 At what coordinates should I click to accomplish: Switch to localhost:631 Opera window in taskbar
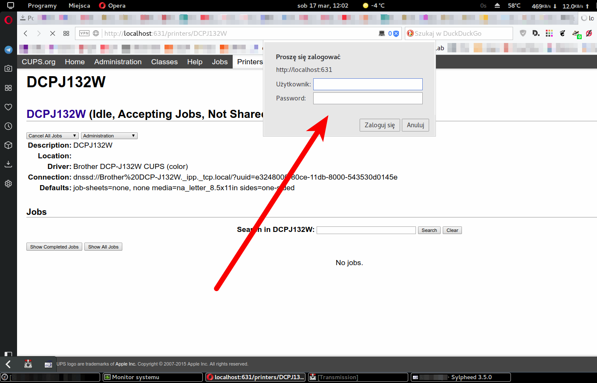tap(255, 377)
